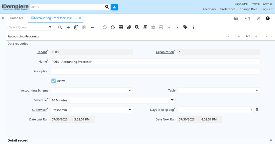The height and width of the screenshot is (144, 275).
Task: Print using the printer icon
Action: pos(161,27)
